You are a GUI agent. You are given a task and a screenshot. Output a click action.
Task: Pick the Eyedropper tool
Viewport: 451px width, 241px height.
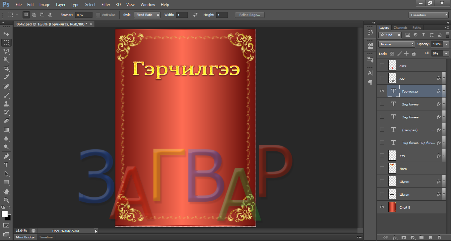(6, 77)
